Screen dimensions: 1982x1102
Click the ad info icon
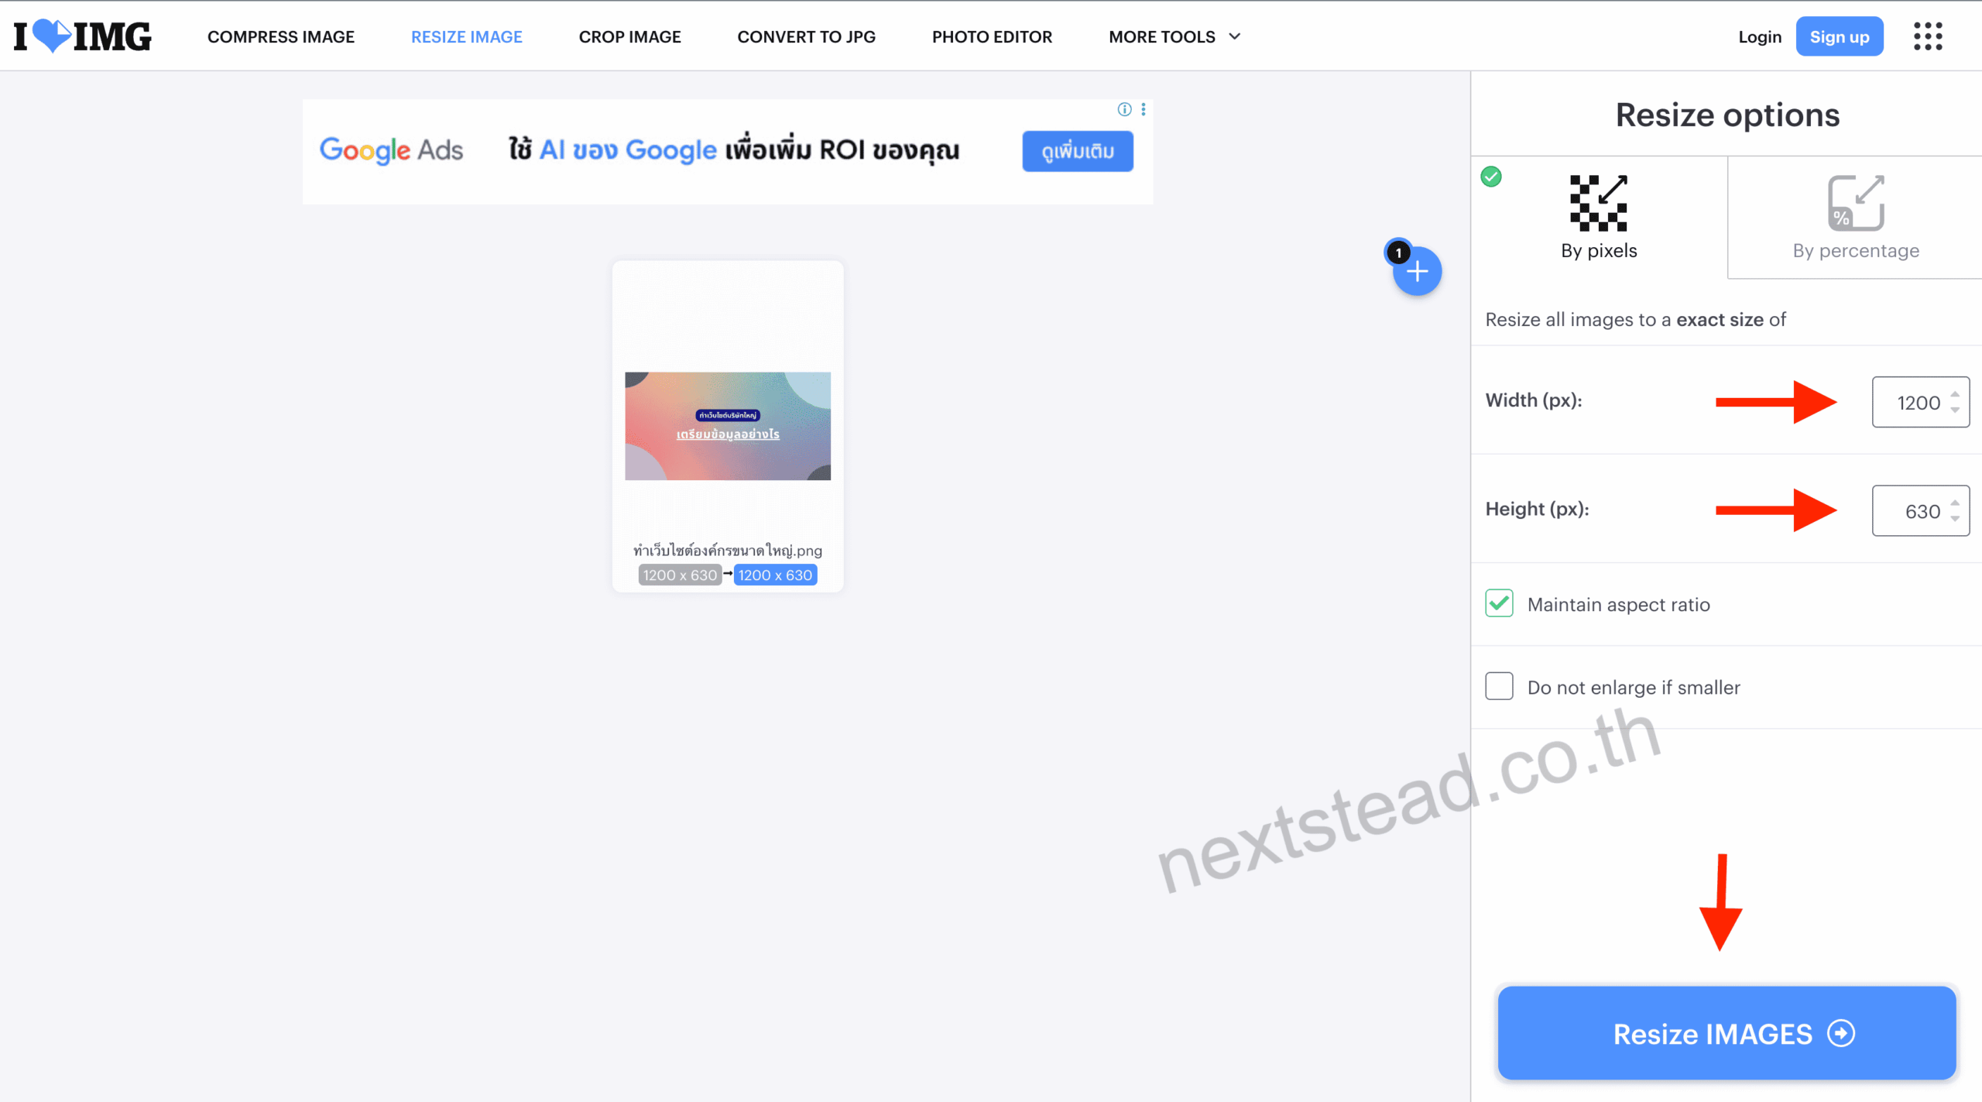pos(1124,109)
